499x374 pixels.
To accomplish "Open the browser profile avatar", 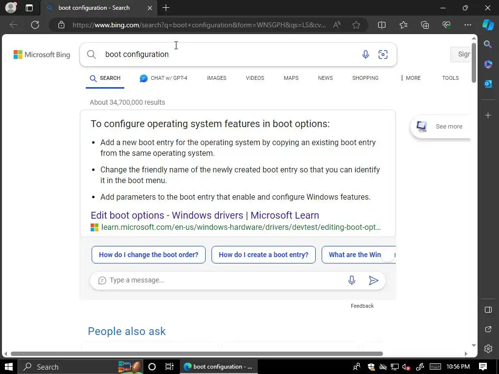I will point(11,8).
